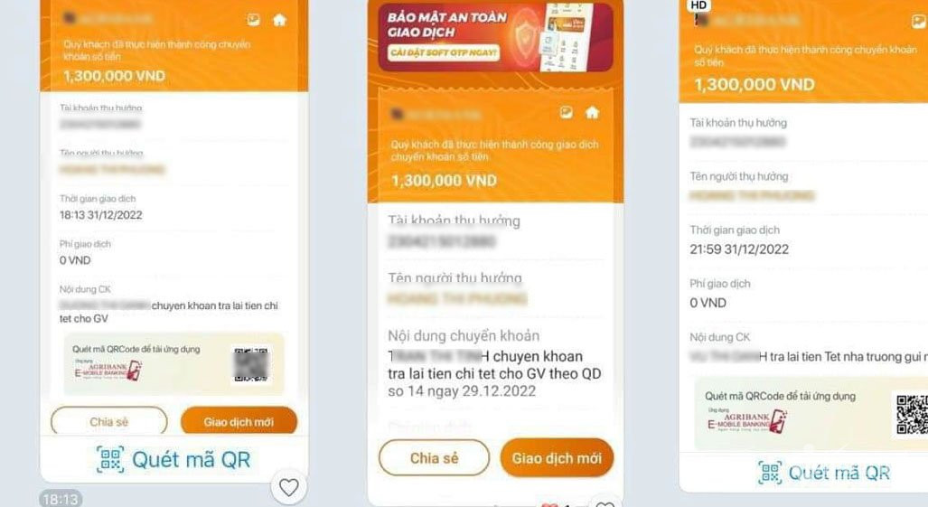Tap Agribank E-Mobile Banking logo in left receipt
This screenshot has height=507, width=928.
(108, 370)
